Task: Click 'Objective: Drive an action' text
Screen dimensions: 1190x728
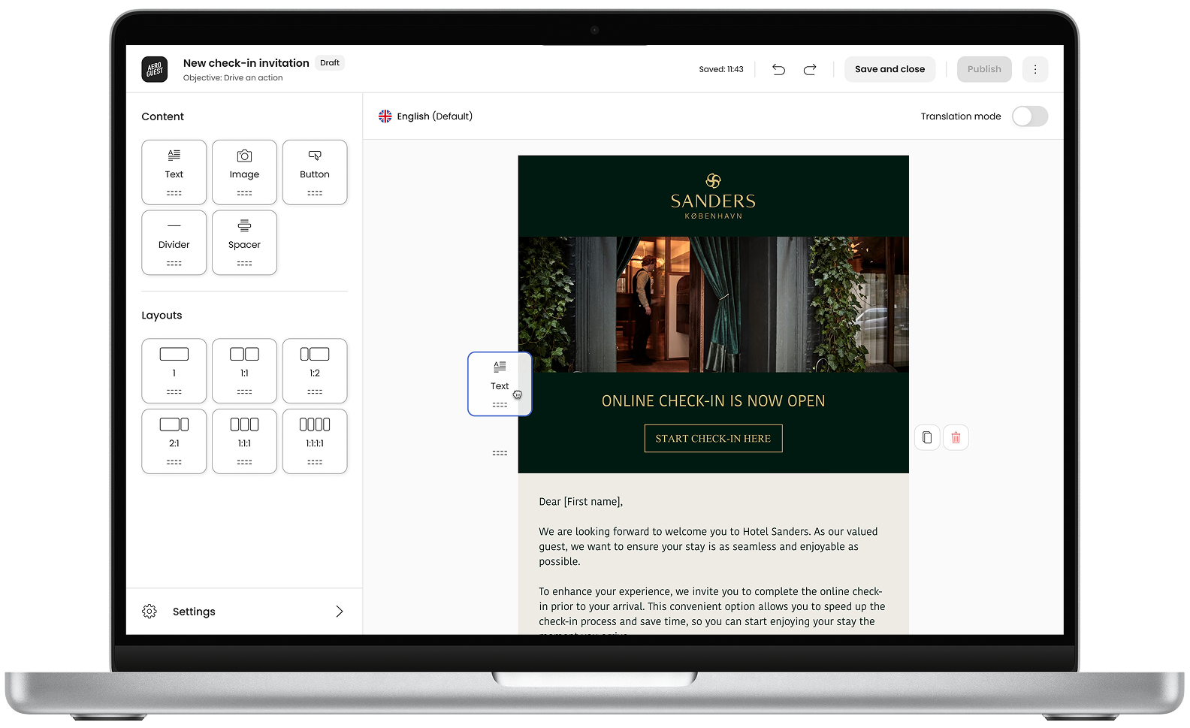Action: pos(233,78)
